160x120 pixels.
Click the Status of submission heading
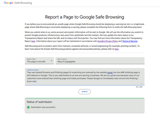point(39,102)
